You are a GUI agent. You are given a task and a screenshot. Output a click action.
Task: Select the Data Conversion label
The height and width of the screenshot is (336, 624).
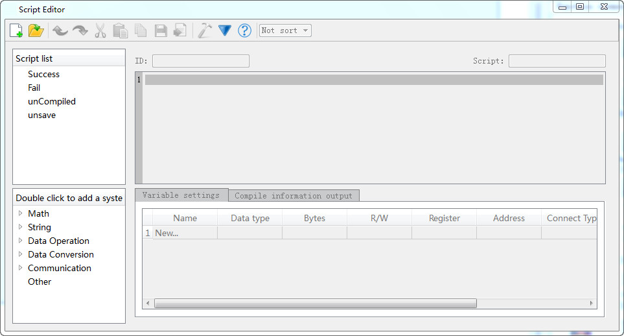click(61, 254)
